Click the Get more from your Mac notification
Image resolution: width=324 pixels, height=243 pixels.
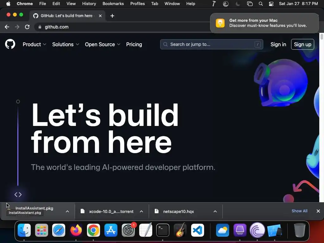[265, 23]
